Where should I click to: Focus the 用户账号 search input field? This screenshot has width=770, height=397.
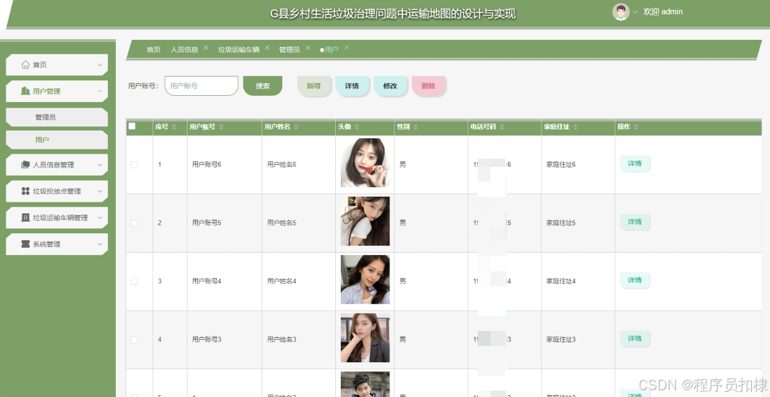coord(201,86)
